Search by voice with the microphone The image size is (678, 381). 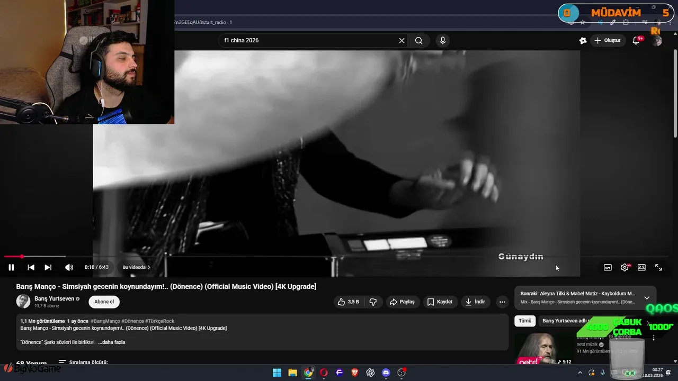pos(442,40)
